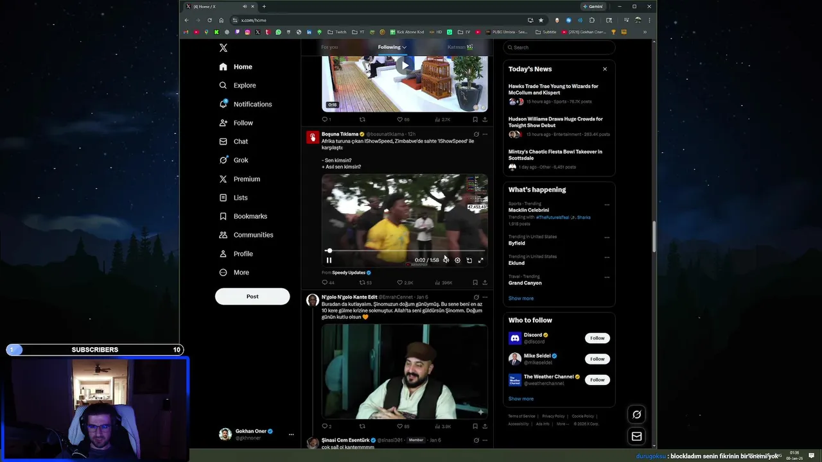
Task: Share the Boşuna Tıklama post
Action: [484, 282]
